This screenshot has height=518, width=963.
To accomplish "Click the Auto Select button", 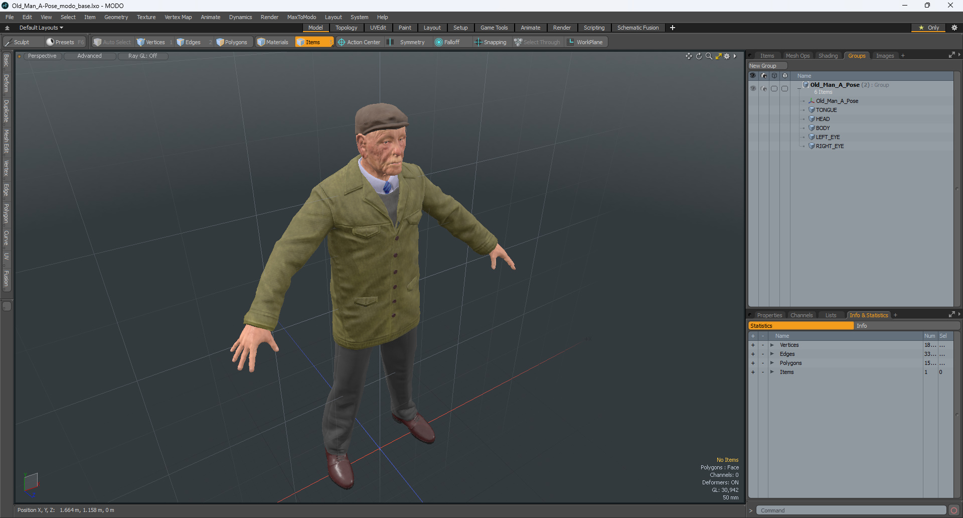I will point(112,42).
